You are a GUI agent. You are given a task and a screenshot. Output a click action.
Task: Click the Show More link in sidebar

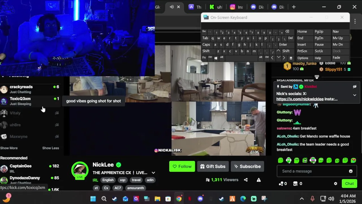(9, 148)
